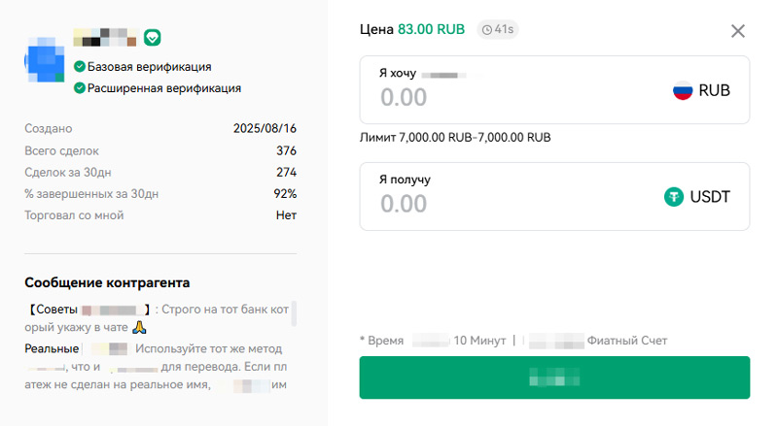Click the Фиатный Счет label
The image size is (778, 426).
pyautogui.click(x=627, y=341)
